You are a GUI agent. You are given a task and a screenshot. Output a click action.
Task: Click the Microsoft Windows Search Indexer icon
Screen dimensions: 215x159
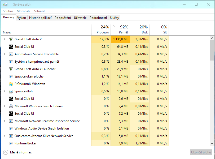11,106
